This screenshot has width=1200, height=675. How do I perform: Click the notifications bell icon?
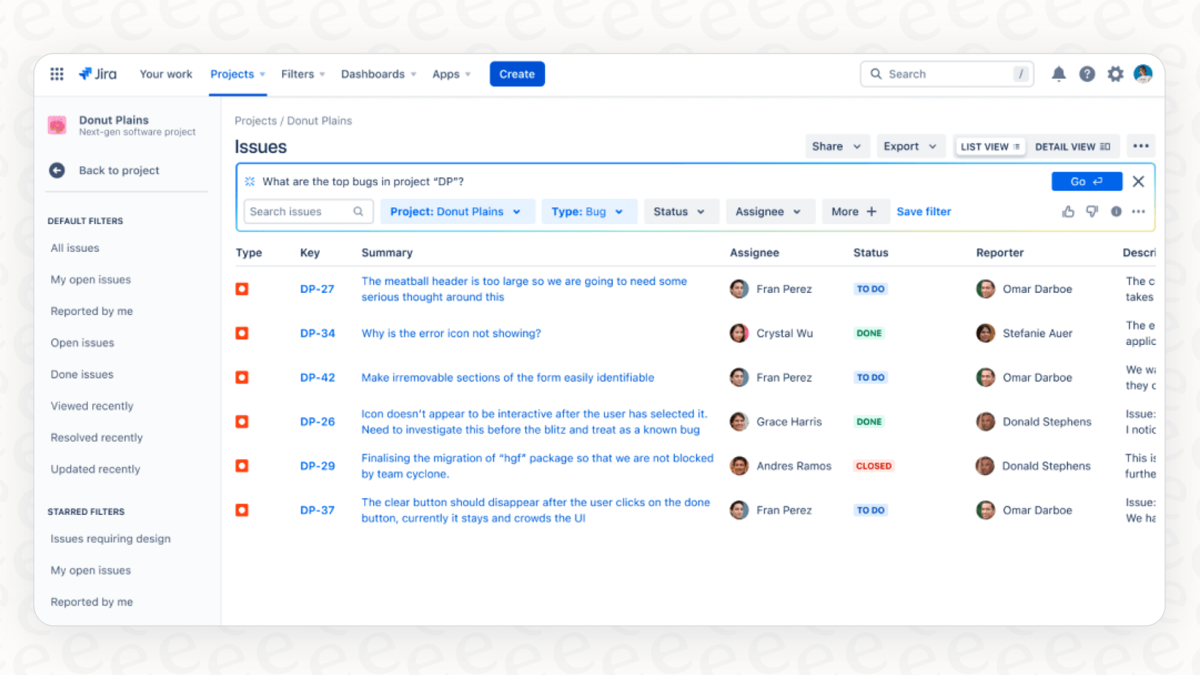tap(1059, 74)
